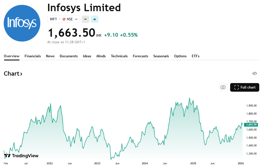Click the 1,663.50 current price label on axis
This screenshot has width=261, height=167.
(251, 125)
